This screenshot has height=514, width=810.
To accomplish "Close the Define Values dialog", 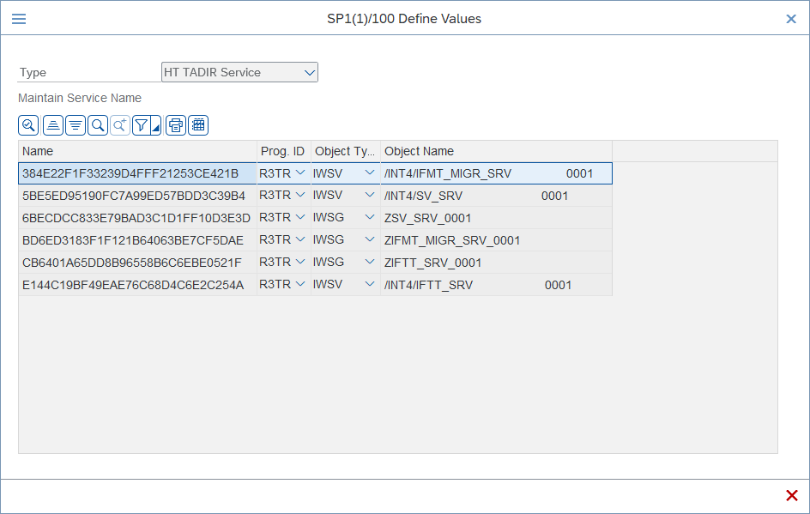I will coord(791,19).
